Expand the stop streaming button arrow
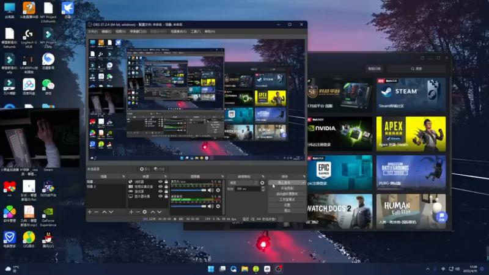The image size is (489, 275). pyautogui.click(x=303, y=183)
